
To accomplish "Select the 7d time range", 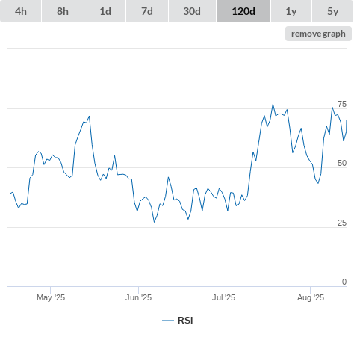I will [x=147, y=11].
